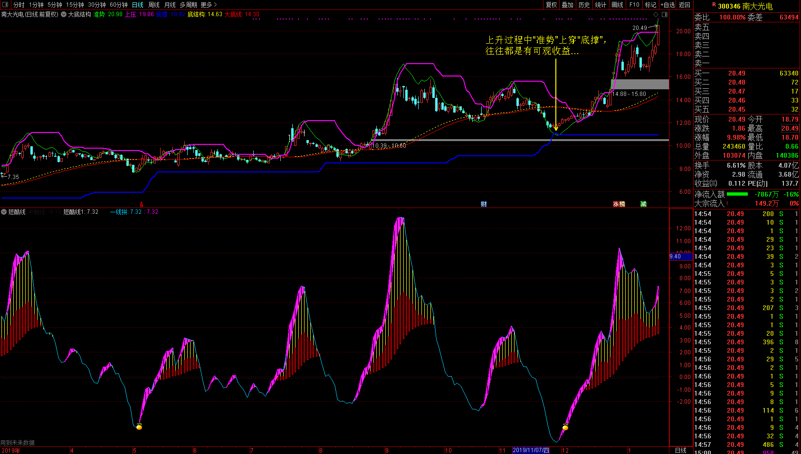Click the left orange signal dot in indicator
The image size is (801, 454).
point(139,427)
